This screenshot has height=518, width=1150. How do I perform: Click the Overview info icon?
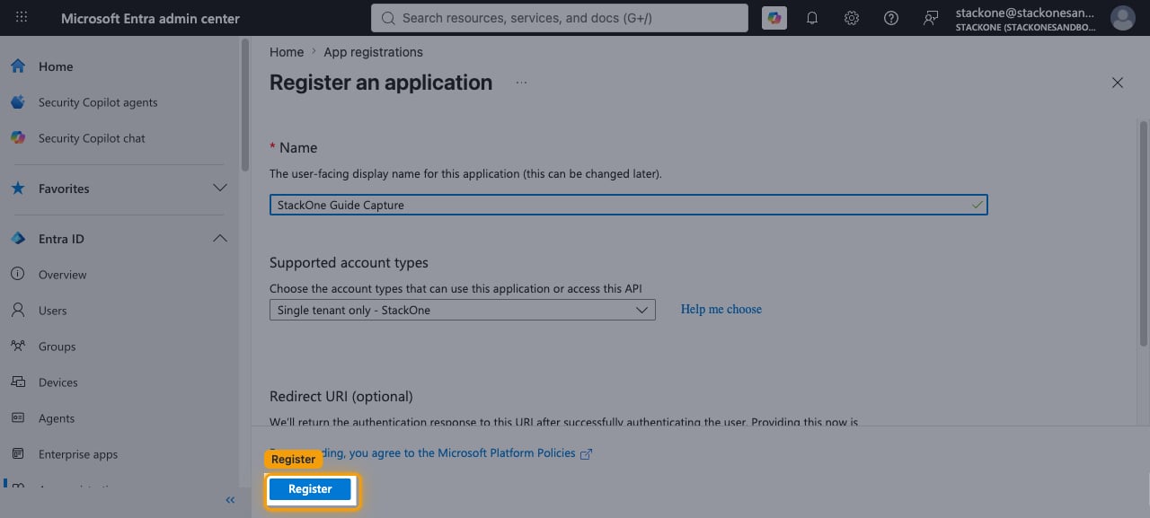point(18,275)
